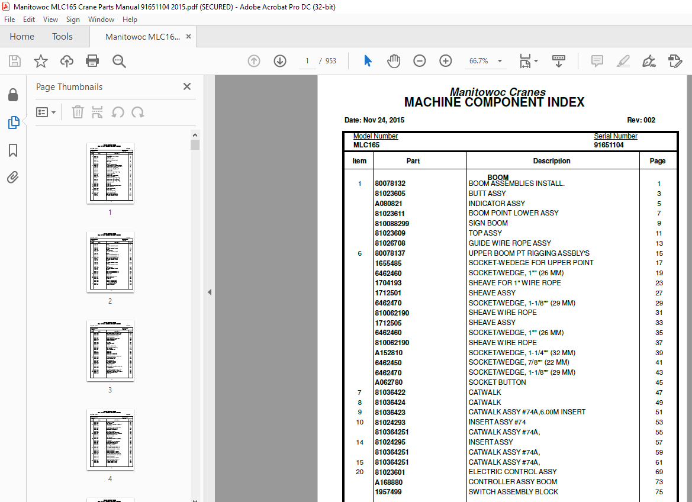This screenshot has width=692, height=502.
Task: Collapse the navigation pane arrow
Action: coord(210,292)
